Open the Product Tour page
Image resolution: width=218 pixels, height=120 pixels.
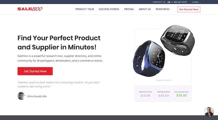point(85,9)
